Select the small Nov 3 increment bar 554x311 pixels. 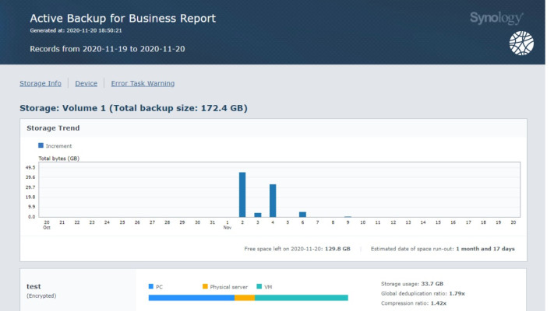[258, 215]
